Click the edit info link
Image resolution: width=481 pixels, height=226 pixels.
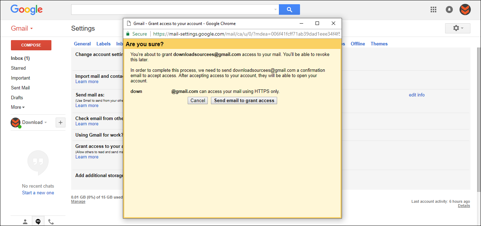point(417,95)
